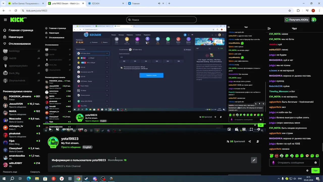Select the angry red emote

pyautogui.click(x=277, y=156)
